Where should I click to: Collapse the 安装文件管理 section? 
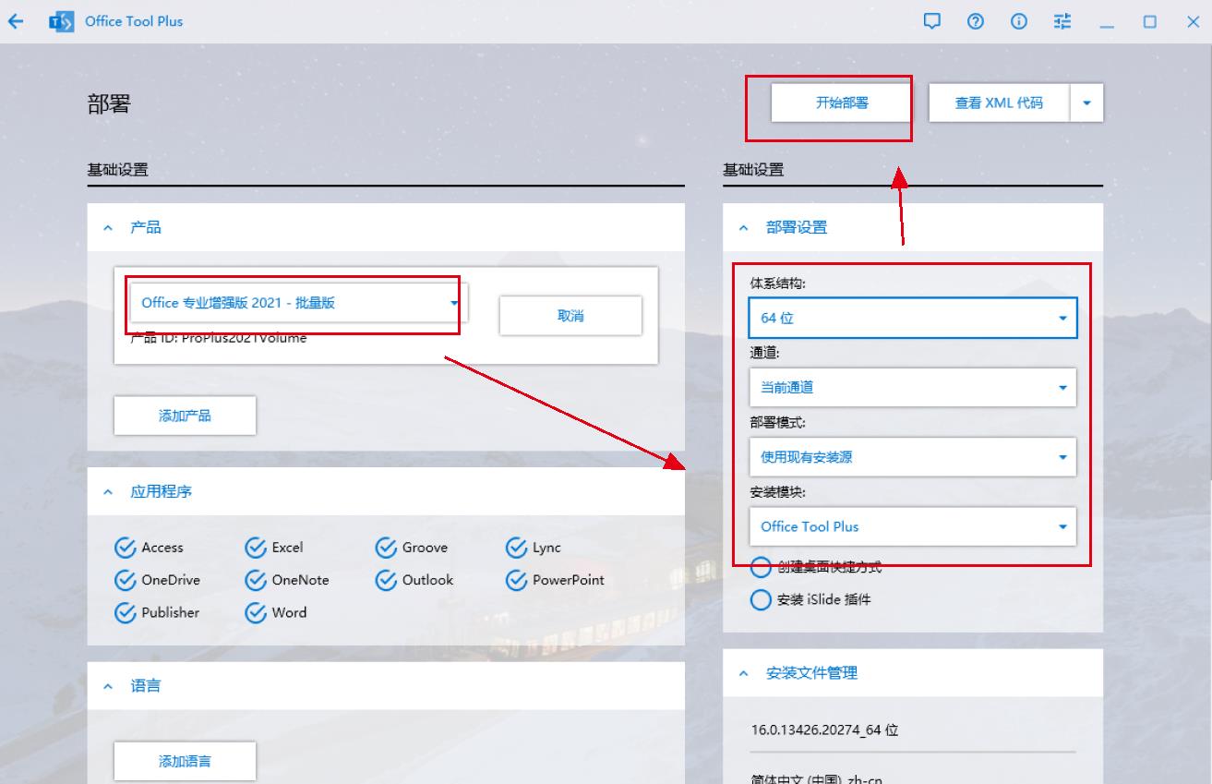click(744, 673)
